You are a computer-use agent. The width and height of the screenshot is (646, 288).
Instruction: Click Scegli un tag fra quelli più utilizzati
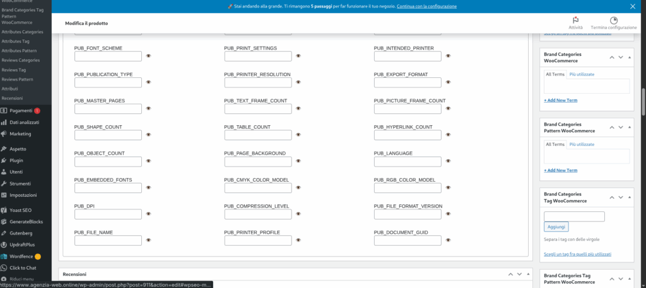(578, 254)
